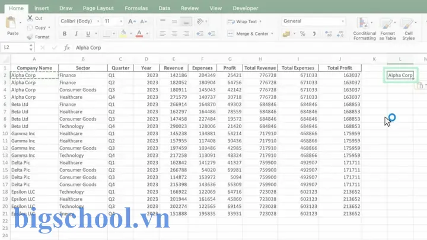
Task: Align text to the top
Action: [x=163, y=21]
